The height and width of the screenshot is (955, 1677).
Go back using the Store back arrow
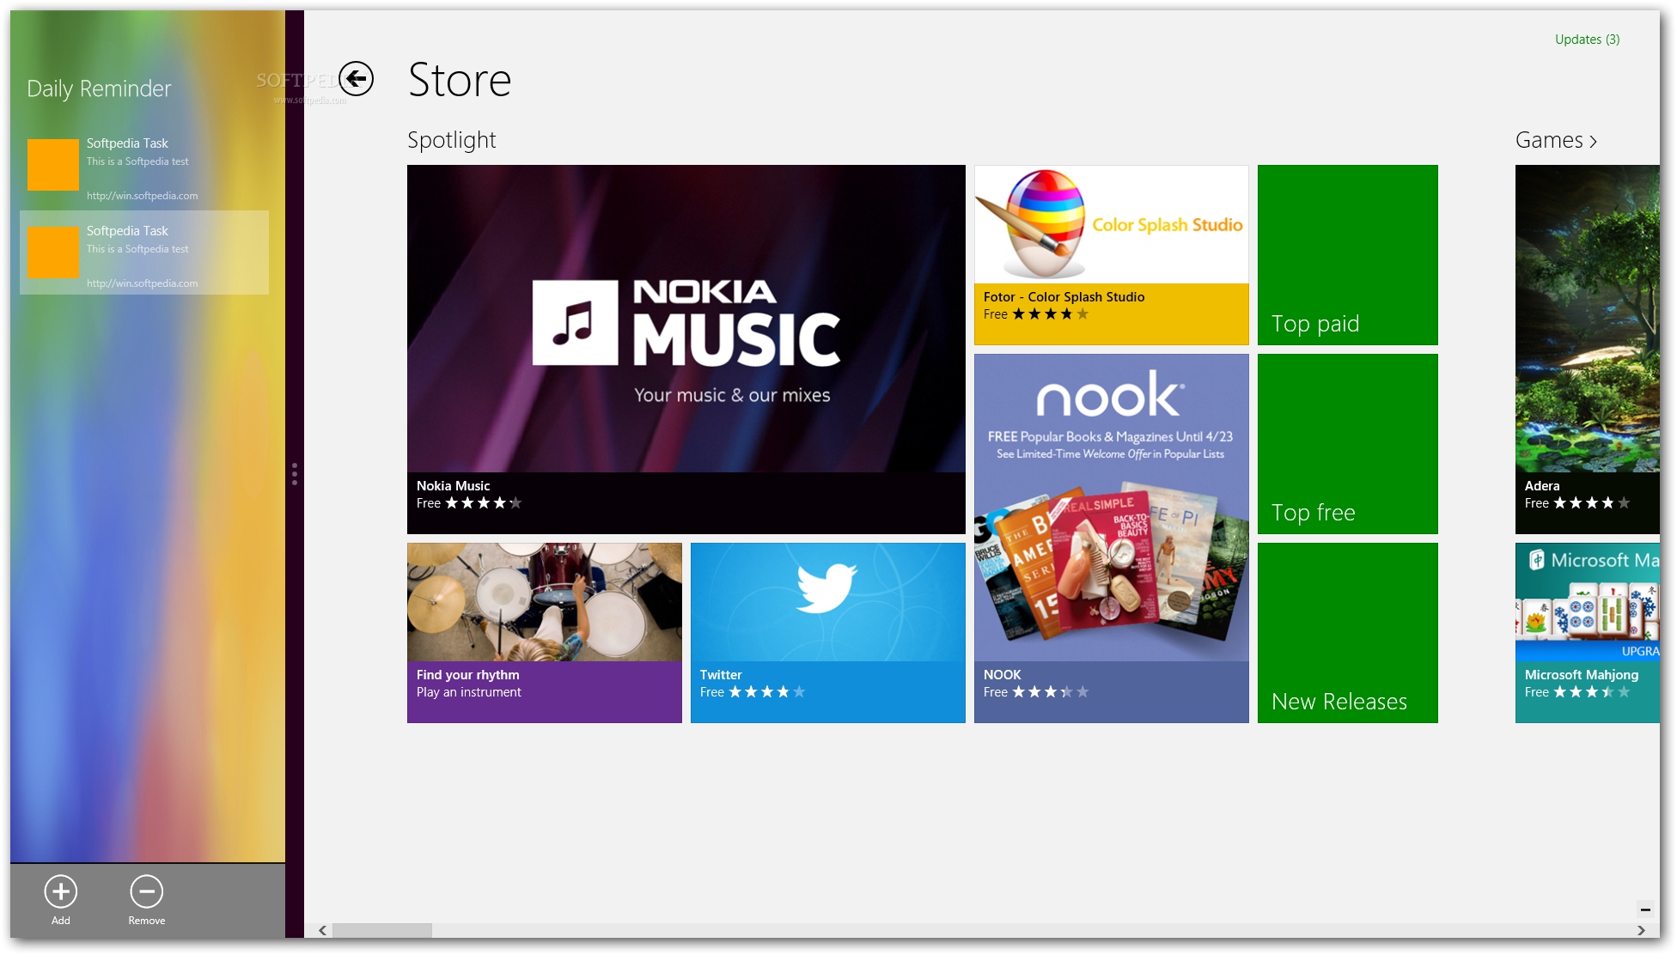pyautogui.click(x=356, y=79)
